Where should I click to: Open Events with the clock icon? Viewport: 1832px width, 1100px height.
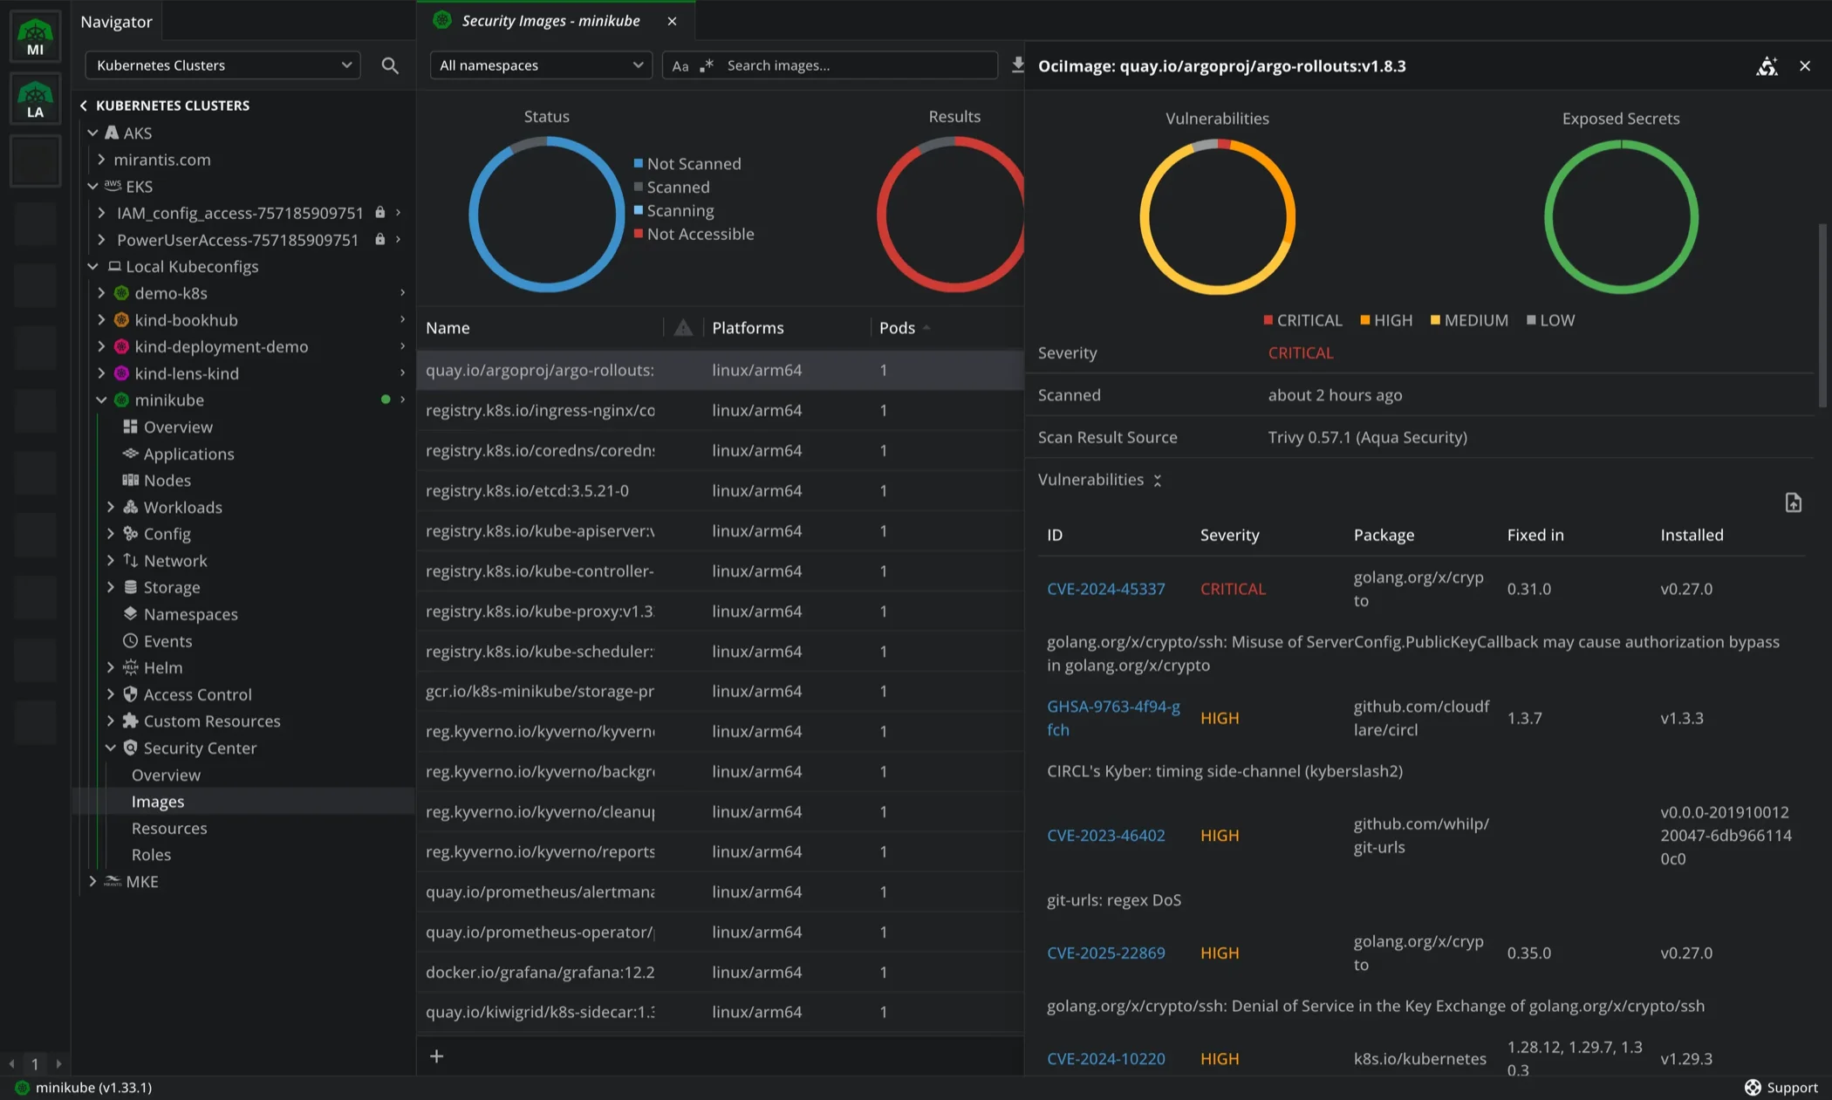click(130, 641)
